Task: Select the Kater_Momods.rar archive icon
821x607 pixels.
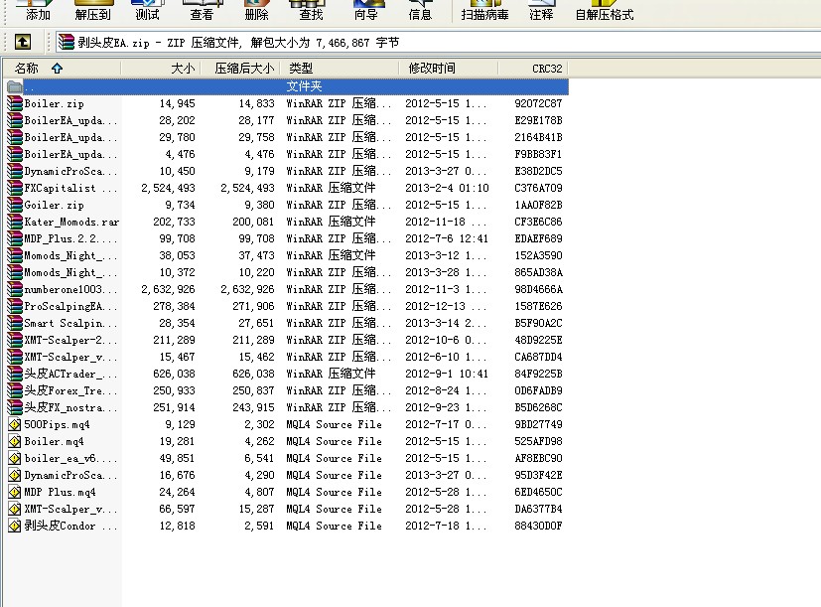Action: click(15, 222)
